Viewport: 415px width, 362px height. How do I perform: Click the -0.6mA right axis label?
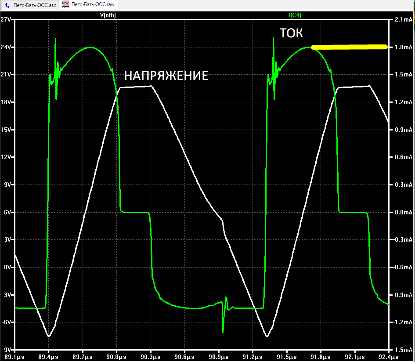tap(403, 267)
